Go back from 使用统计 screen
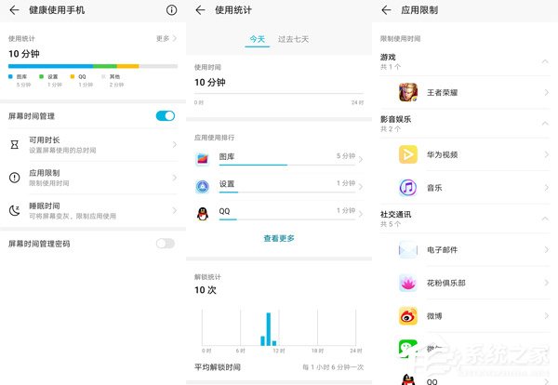Screen dimensions: 558x385 (x=200, y=10)
